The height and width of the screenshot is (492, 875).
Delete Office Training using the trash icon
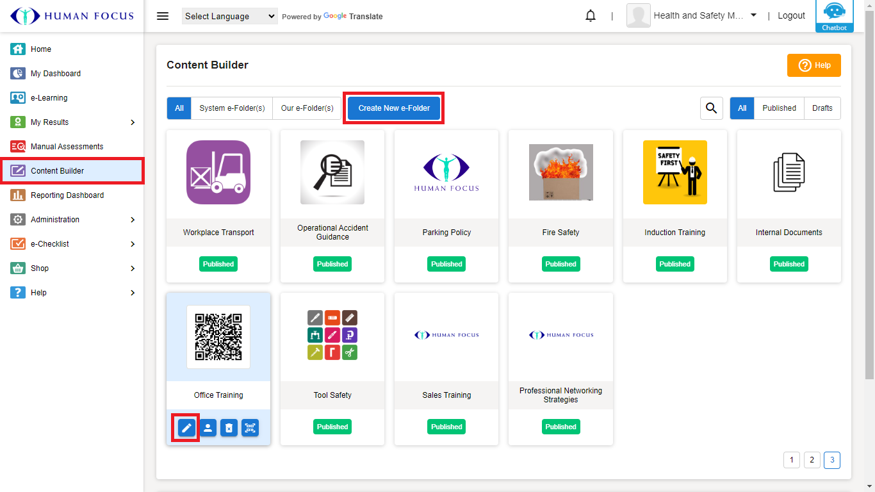coord(229,428)
